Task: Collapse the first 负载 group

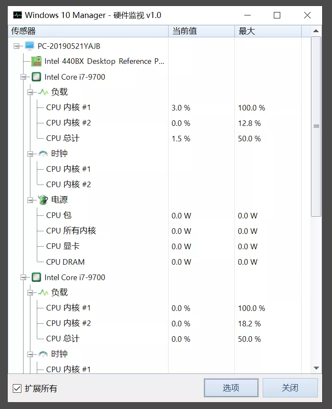Action: coord(30,93)
